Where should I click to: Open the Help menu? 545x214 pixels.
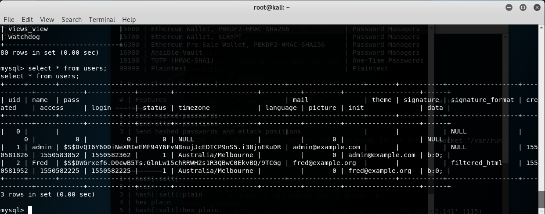click(129, 20)
